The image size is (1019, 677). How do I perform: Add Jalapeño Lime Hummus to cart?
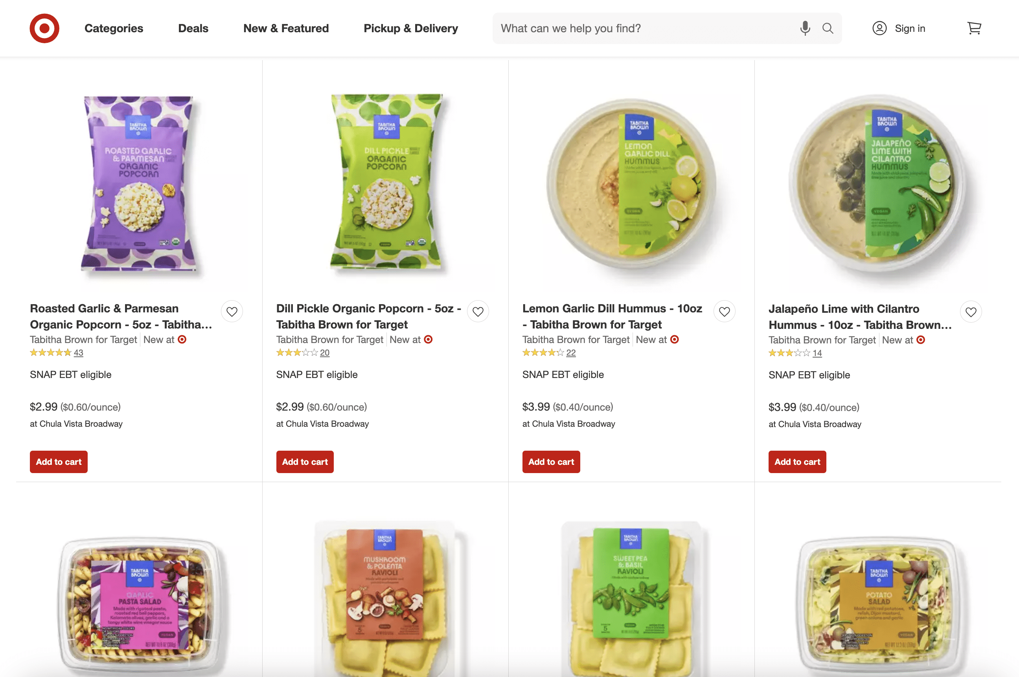coord(797,462)
